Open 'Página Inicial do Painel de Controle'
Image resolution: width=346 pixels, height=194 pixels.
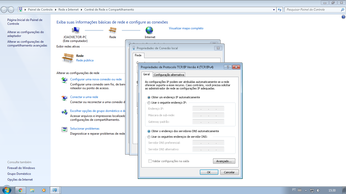pos(25,22)
